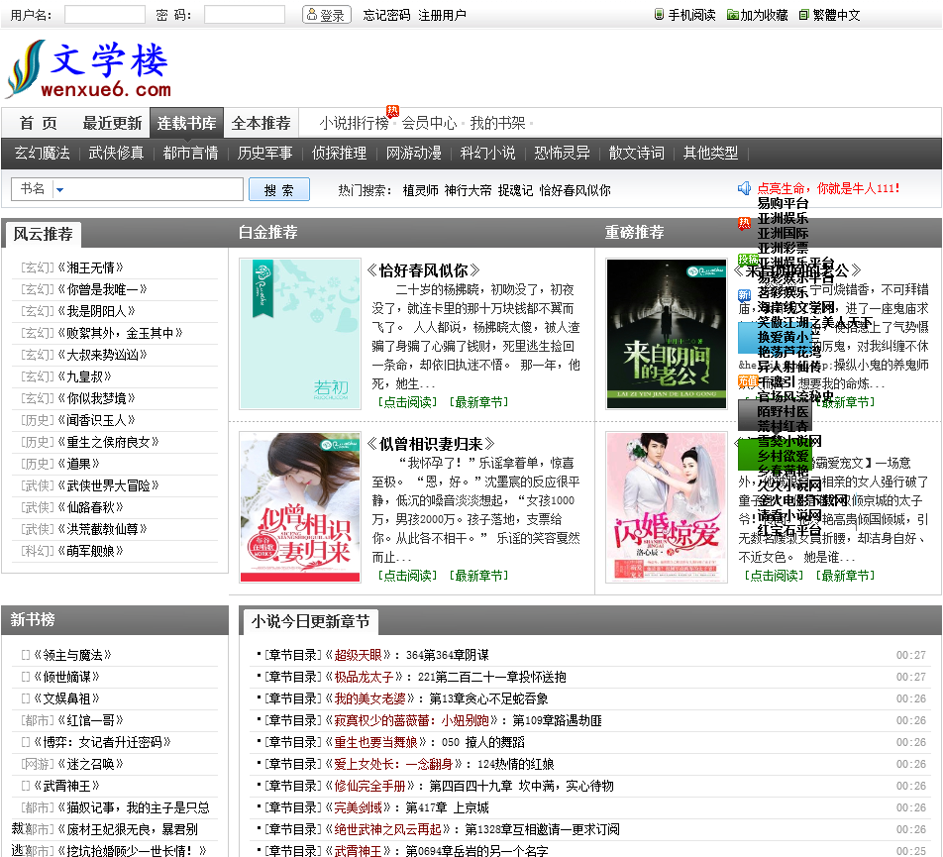
Task: Open 《倾世嫡谋》 in 新书榜
Action: [x=66, y=677]
